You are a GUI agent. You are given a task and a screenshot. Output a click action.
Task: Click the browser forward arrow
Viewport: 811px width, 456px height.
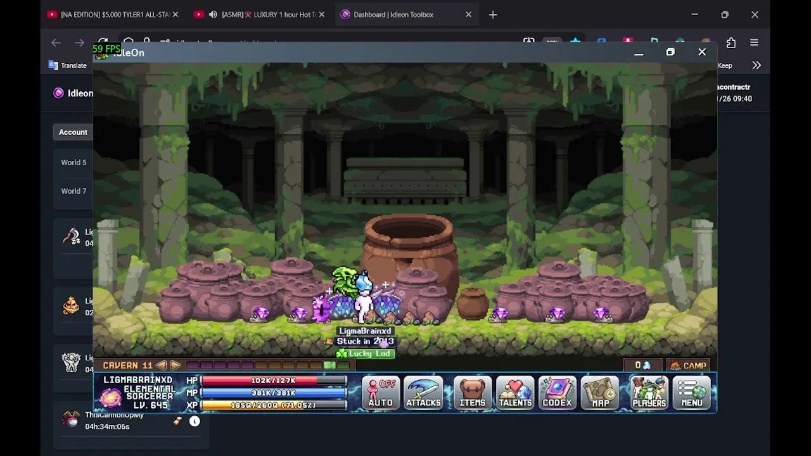pos(79,42)
